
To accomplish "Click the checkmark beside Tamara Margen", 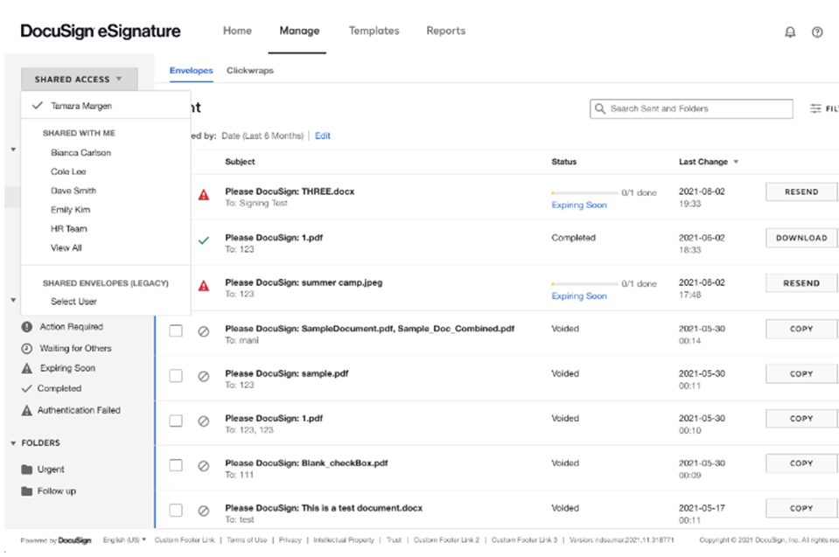I will tap(37, 105).
